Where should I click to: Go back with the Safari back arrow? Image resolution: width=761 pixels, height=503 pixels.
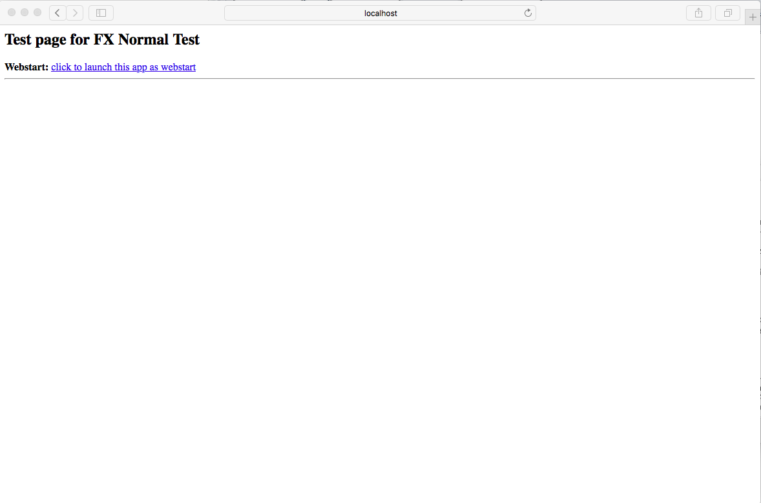[x=57, y=13]
